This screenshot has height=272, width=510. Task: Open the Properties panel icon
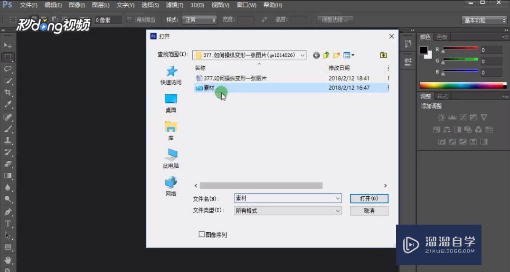tap(408, 62)
